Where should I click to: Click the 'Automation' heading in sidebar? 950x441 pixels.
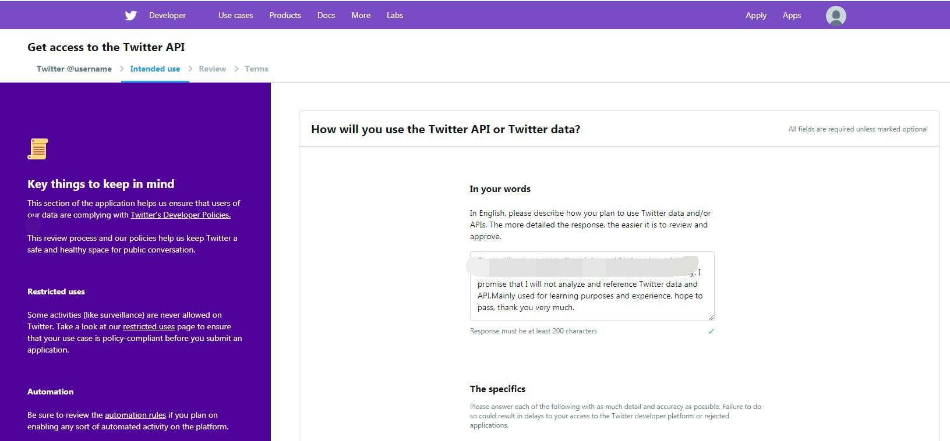[x=50, y=392]
